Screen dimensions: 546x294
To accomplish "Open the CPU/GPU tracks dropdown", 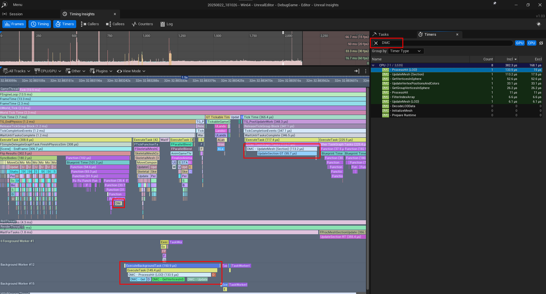I will click(48, 71).
